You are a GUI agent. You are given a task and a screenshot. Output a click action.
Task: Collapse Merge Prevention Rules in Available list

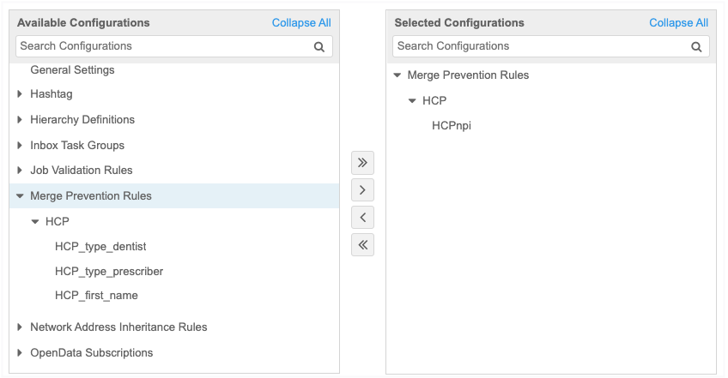pyautogui.click(x=20, y=196)
